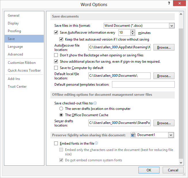Click info icon beside Save checked-out files to
The image size is (188, 178).
[95, 103]
